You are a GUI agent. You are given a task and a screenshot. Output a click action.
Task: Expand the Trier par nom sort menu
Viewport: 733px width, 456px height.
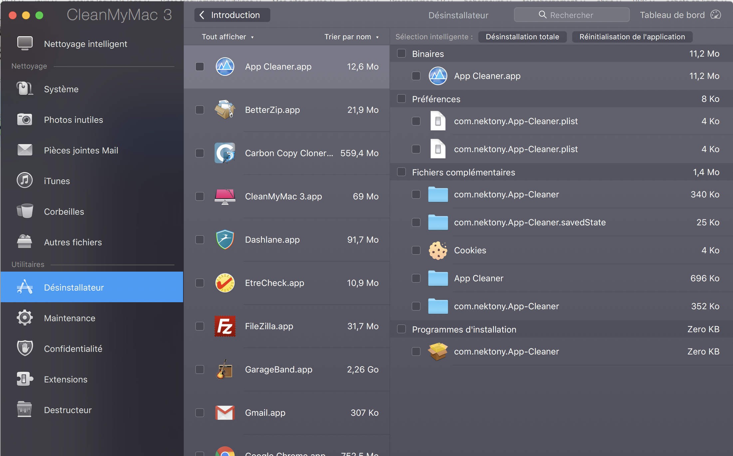tap(351, 37)
